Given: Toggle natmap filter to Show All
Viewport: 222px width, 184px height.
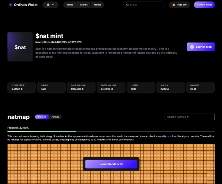Looking at the screenshot, I should tap(42, 117).
